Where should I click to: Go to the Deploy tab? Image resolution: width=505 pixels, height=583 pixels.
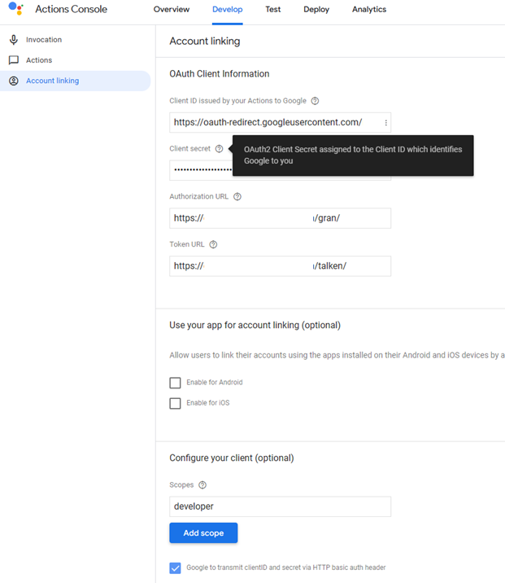(x=316, y=9)
